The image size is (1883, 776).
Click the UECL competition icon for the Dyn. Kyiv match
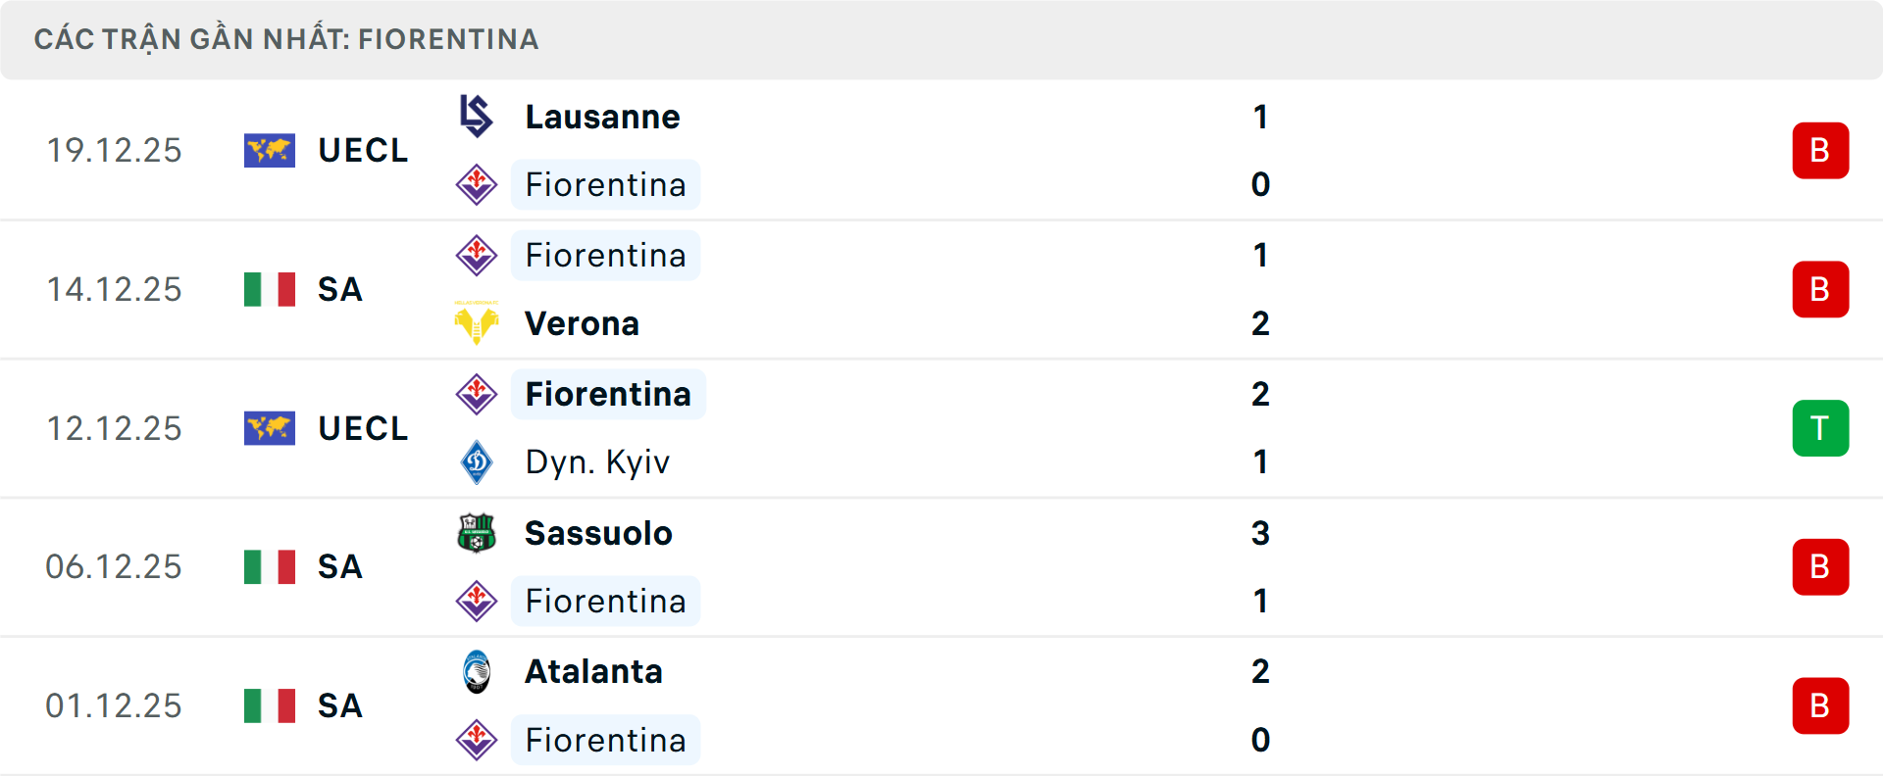tap(269, 427)
